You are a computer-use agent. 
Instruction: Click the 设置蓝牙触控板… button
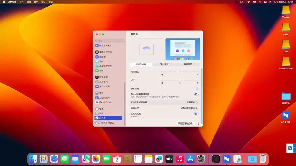(186, 124)
